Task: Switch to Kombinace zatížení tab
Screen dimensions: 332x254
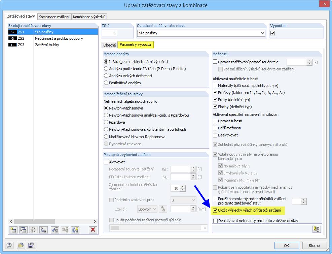Action: pos(54,17)
